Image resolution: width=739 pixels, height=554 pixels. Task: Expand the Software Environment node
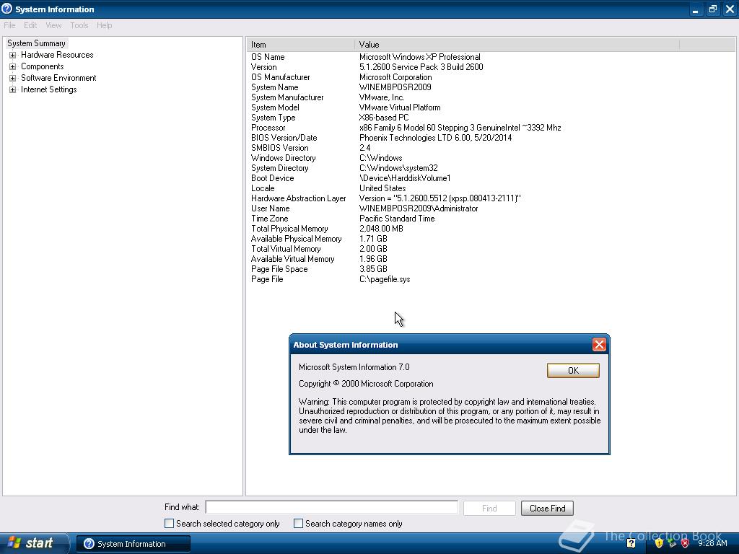(13, 78)
